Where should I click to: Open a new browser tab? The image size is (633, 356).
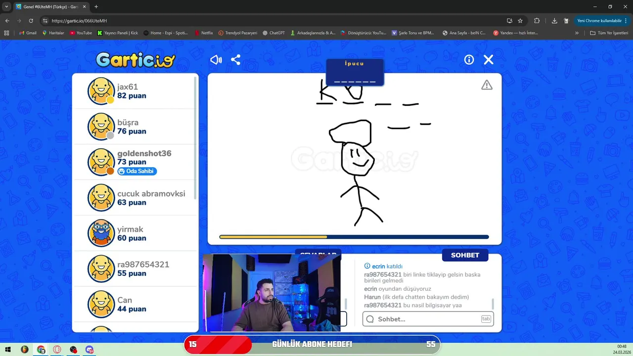click(96, 7)
